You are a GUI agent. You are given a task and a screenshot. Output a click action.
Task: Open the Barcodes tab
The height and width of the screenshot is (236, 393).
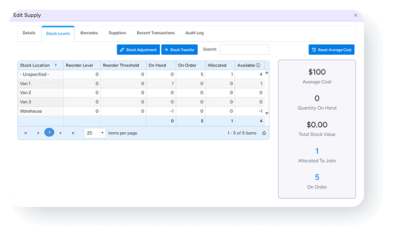click(x=89, y=33)
